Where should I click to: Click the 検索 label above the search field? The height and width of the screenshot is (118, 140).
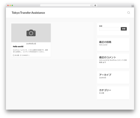tap(101, 26)
